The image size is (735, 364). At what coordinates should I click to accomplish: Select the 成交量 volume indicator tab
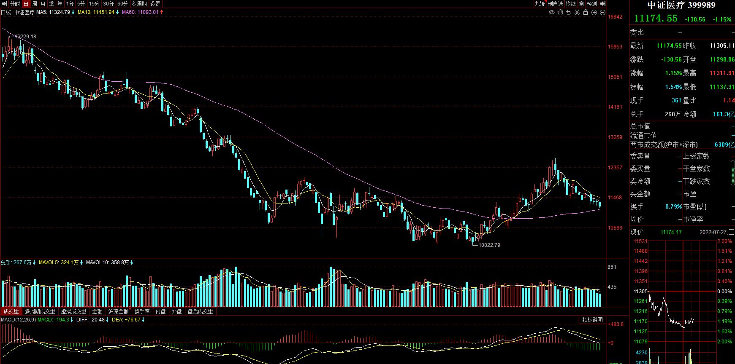click(11, 311)
